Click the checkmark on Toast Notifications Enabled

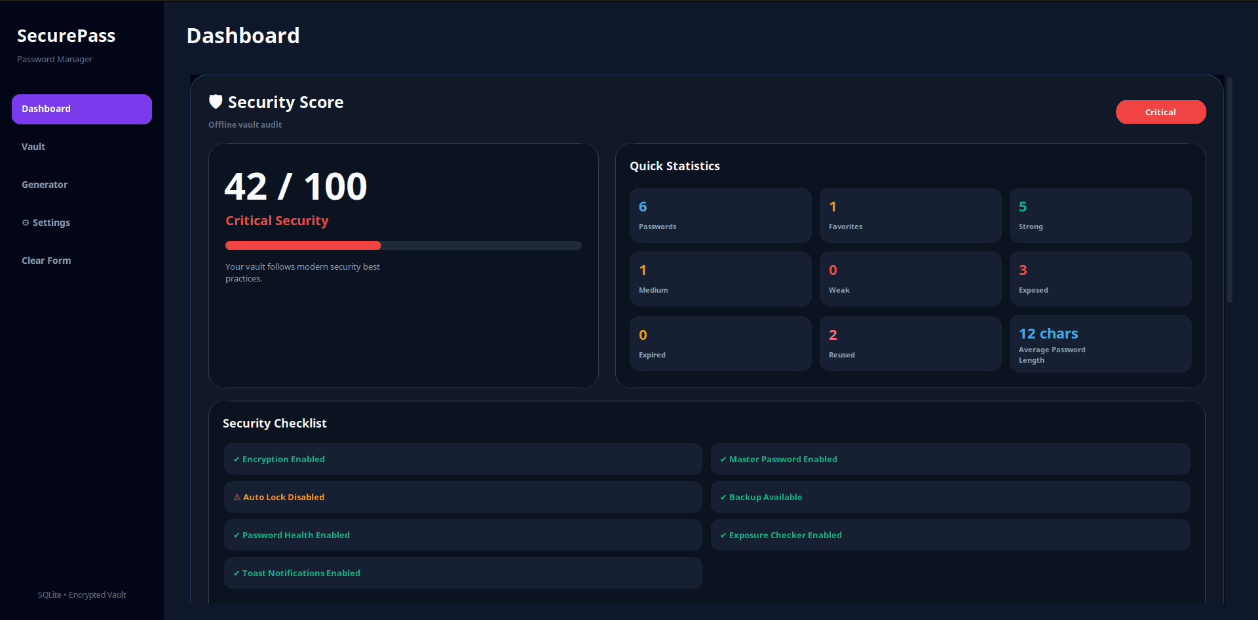tap(237, 574)
